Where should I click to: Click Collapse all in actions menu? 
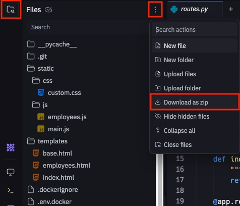195,131
